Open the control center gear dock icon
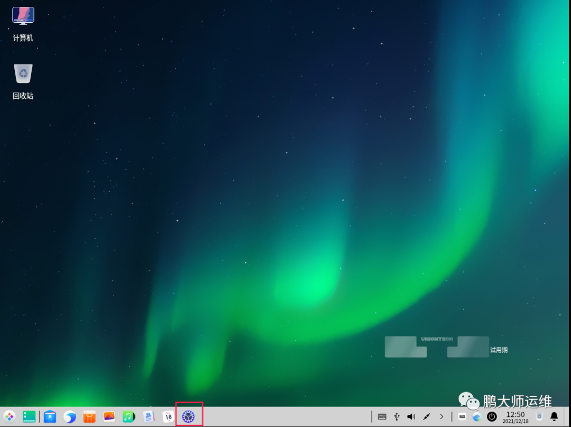 [x=188, y=416]
